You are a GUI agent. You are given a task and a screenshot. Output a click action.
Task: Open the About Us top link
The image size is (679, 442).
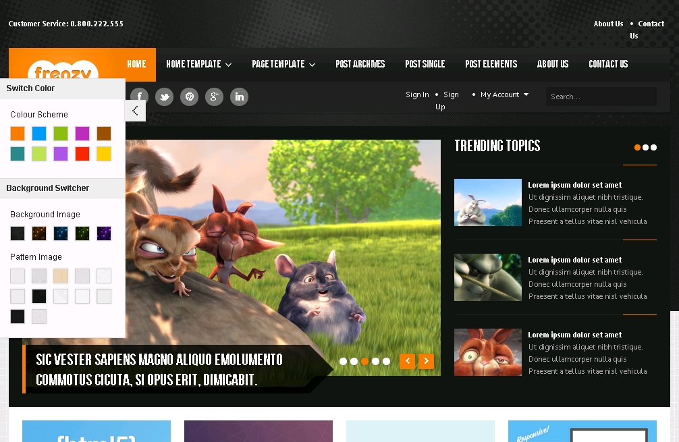pos(608,24)
